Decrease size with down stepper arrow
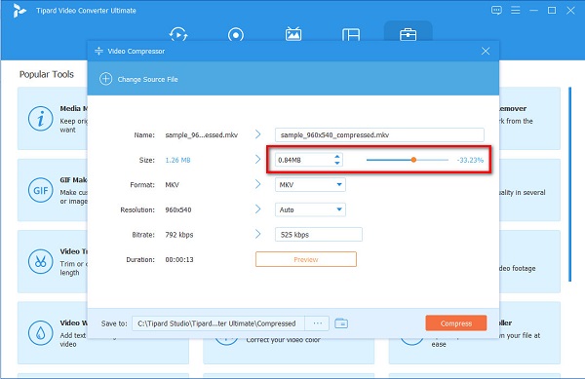 coord(337,164)
